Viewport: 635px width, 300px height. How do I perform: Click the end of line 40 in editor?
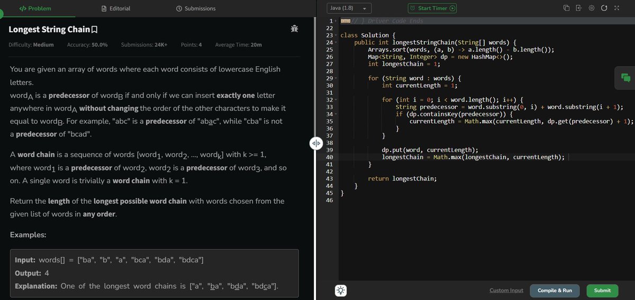coord(566,157)
